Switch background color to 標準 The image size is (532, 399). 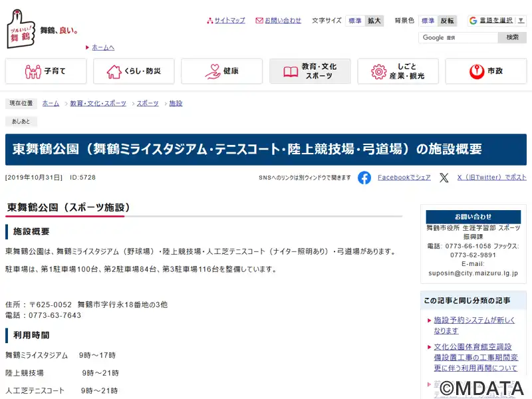428,21
